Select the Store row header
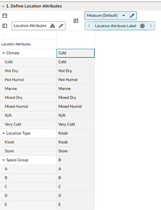The height and width of the screenshot is (210, 161). (x=28, y=151)
